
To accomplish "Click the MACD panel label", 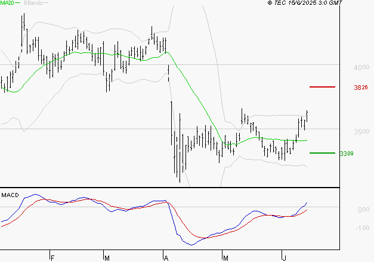I will point(10,195).
